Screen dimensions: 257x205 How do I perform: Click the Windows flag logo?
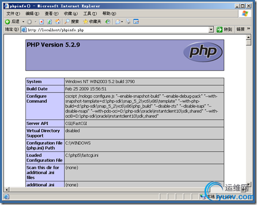(x=245, y=13)
